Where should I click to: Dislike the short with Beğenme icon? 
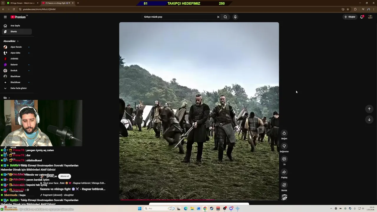pyautogui.click(x=284, y=146)
